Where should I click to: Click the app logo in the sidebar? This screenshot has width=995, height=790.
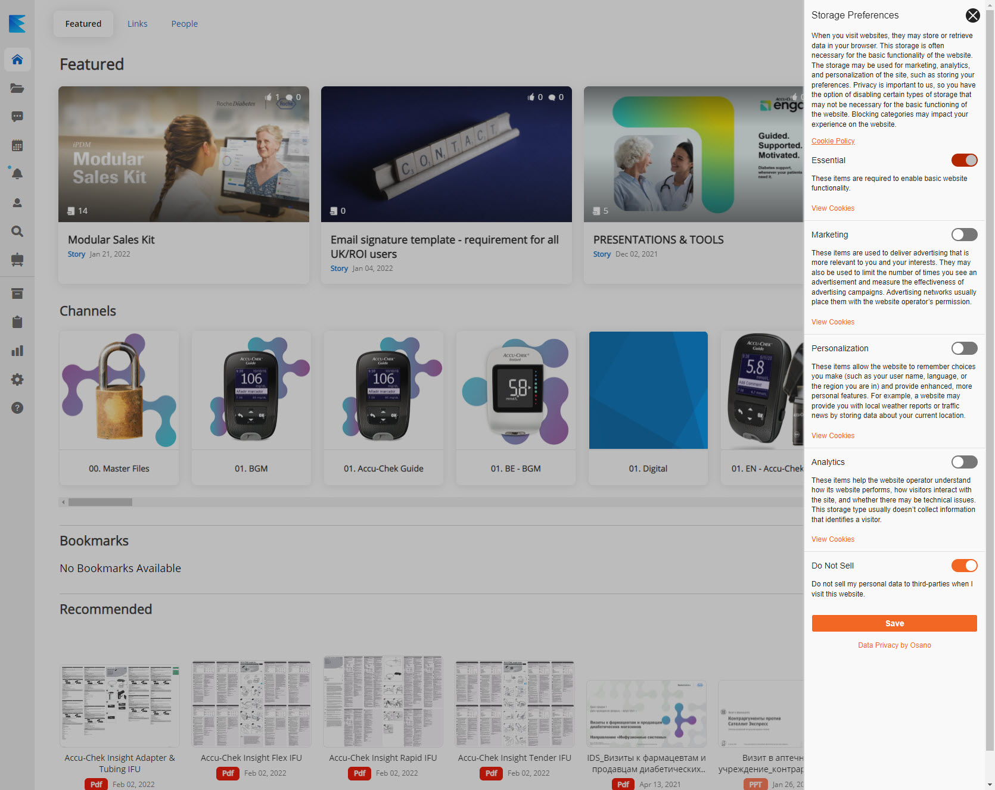[x=17, y=24]
